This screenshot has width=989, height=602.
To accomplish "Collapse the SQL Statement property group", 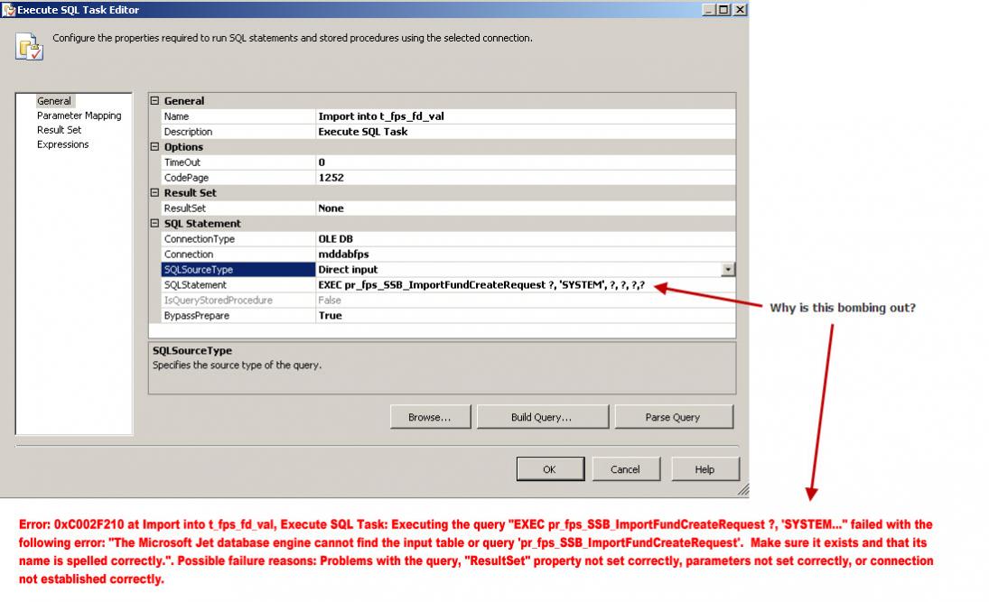I will pyautogui.click(x=154, y=223).
